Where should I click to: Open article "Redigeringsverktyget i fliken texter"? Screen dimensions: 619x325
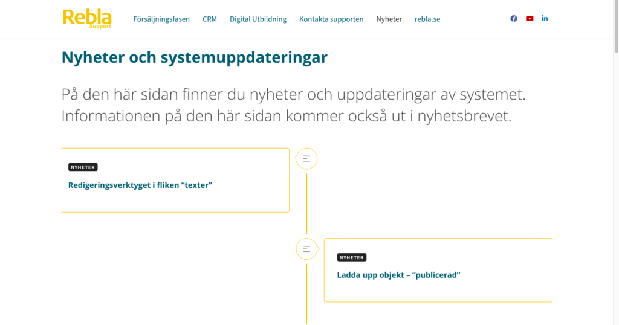140,185
